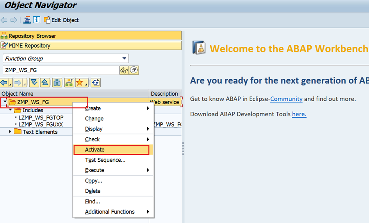Toggle the object list display icon

(27, 20)
